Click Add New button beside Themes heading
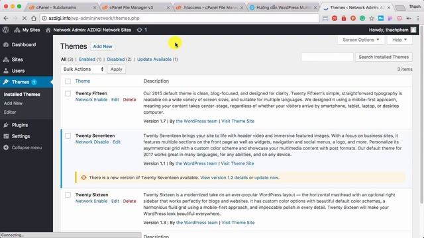Screen dimensions: 424x238 pos(103,46)
